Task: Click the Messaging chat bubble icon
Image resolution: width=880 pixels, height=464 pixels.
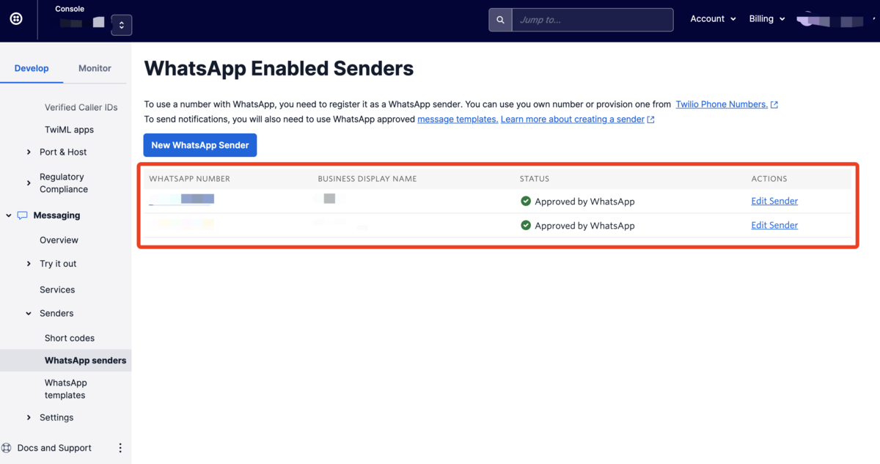Action: (23, 216)
